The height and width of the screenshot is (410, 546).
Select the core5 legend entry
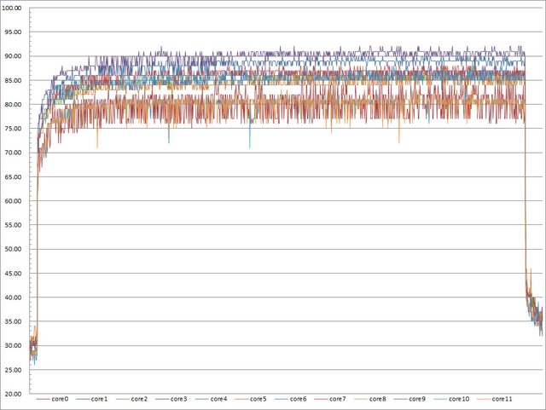(258, 399)
